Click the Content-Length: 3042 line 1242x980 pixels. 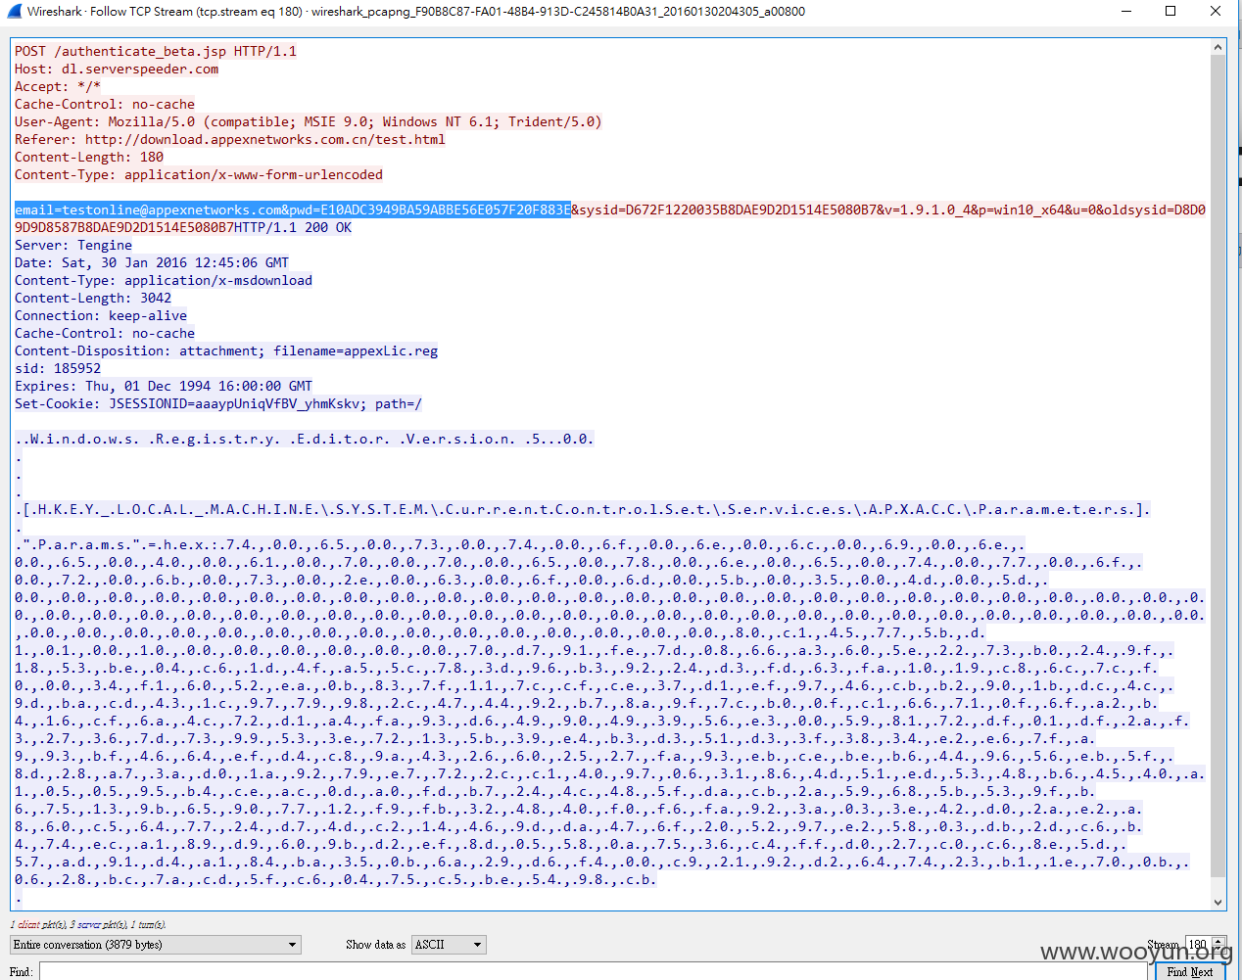pos(93,298)
